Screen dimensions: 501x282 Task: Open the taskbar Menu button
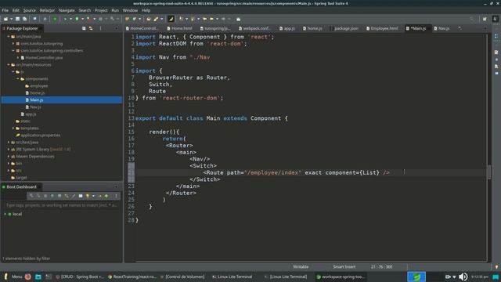click(13, 277)
